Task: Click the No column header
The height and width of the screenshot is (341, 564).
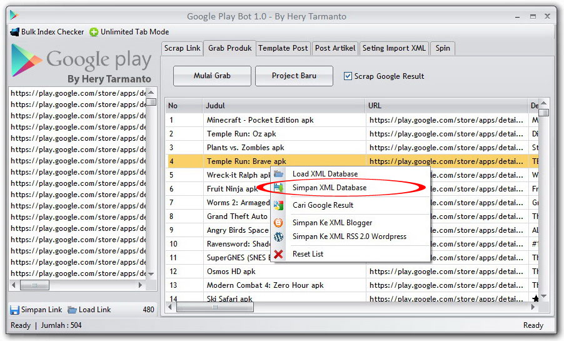Action: pyautogui.click(x=184, y=106)
